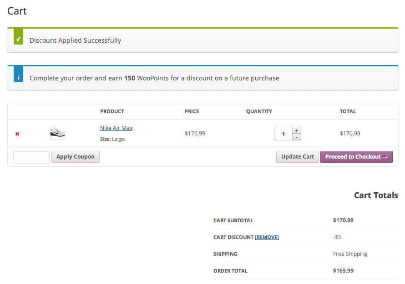Select the Cart Subtotal amount $170.99
This screenshot has height=284, width=405.
click(x=343, y=220)
